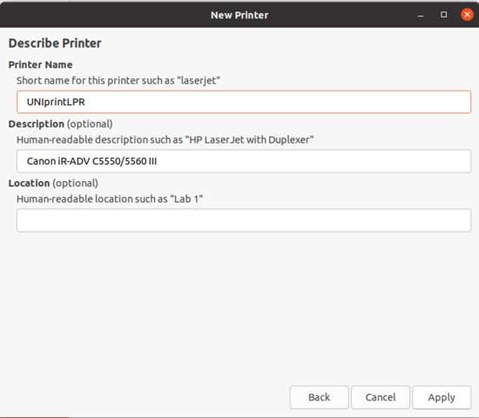Click the New Printer title bar
Viewport: 479px width, 418px height.
(x=239, y=15)
